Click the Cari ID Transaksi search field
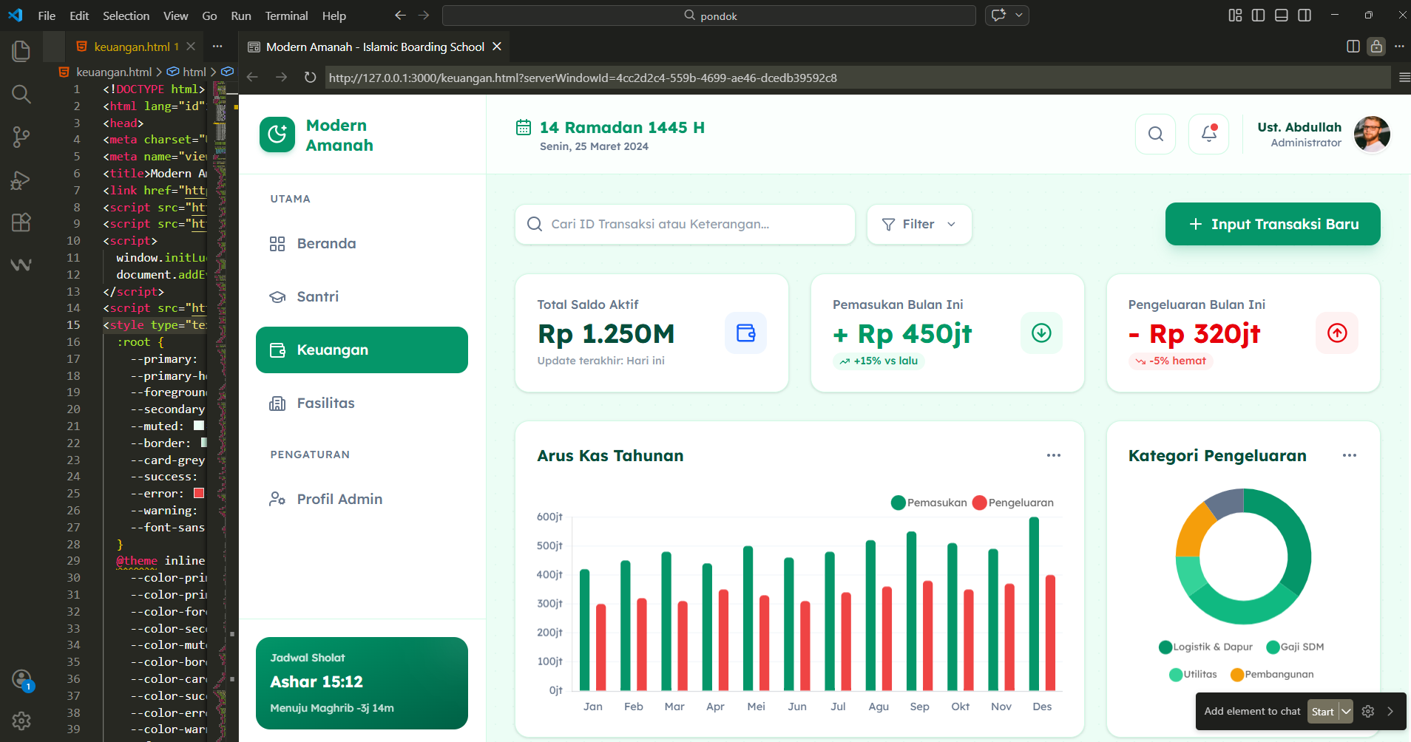1411x742 pixels. click(684, 224)
